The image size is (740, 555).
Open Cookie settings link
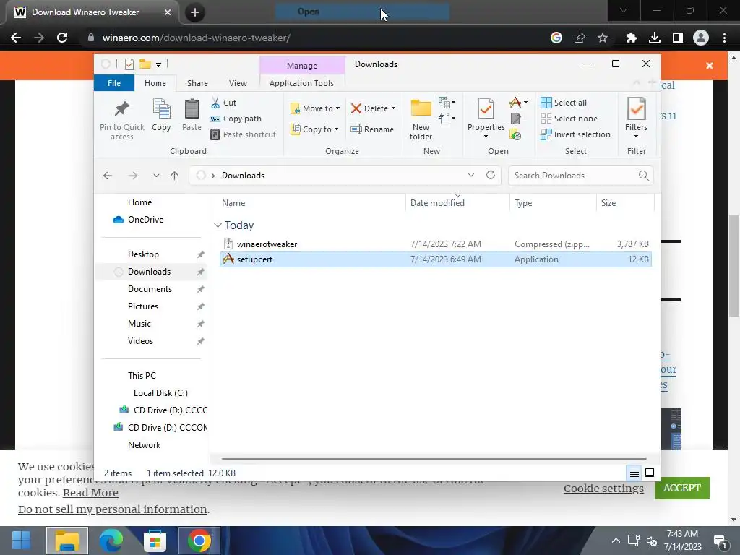click(x=603, y=489)
